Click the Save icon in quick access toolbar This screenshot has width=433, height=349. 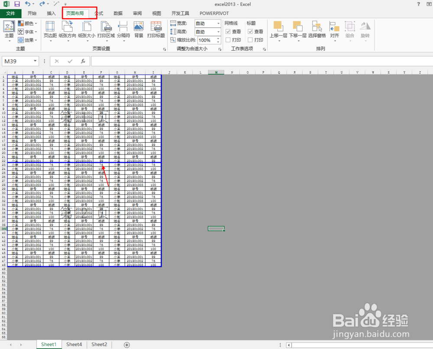17,4
